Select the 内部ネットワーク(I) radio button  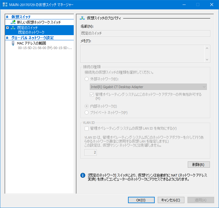(x=86, y=106)
